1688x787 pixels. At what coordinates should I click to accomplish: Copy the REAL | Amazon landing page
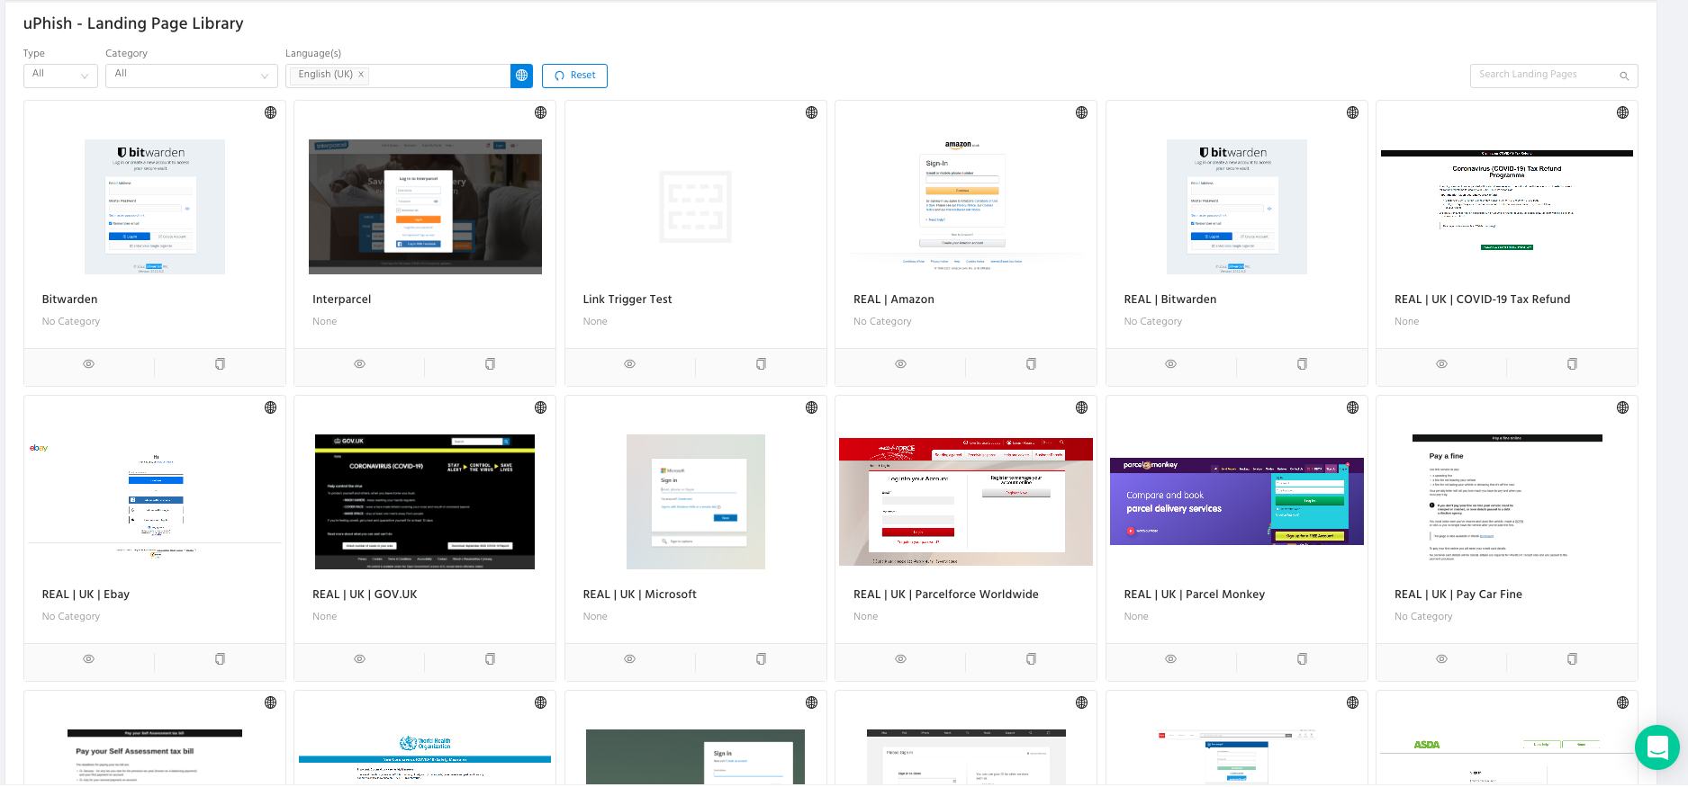point(1031,364)
